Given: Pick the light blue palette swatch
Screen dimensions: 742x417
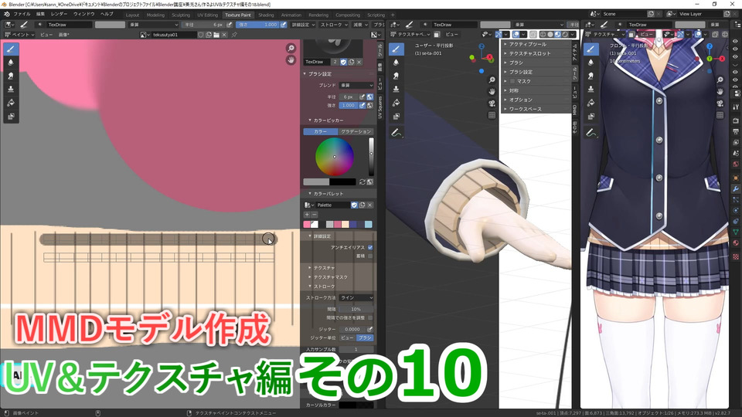Looking at the screenshot, I should 368,224.
